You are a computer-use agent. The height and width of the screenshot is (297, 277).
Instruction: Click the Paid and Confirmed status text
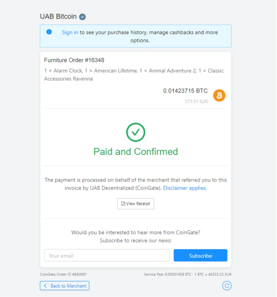coord(136,152)
